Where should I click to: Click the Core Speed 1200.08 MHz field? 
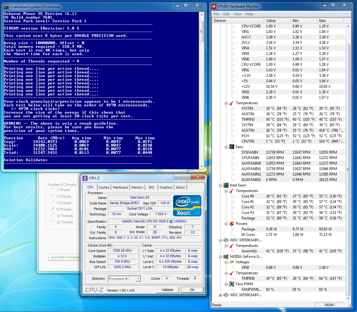(x=122, y=250)
